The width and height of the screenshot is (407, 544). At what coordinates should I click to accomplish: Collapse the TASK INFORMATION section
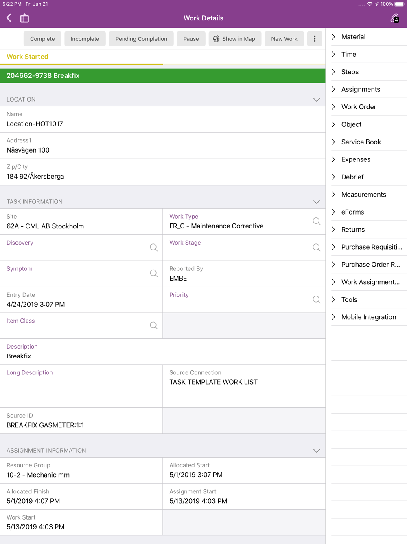pos(317,202)
